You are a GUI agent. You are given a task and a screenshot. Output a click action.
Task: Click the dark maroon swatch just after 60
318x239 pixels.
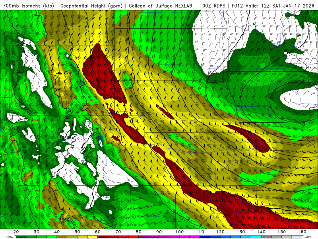(103, 237)
